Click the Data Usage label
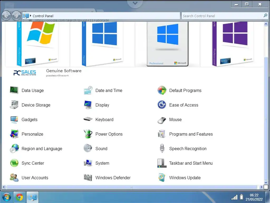 coord(33,90)
